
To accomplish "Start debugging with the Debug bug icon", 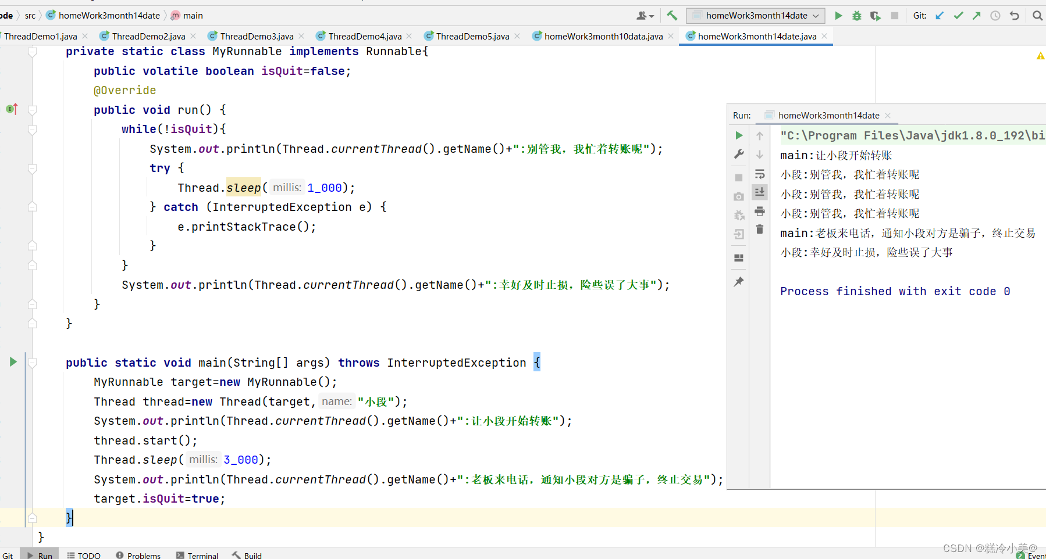I will click(x=857, y=16).
